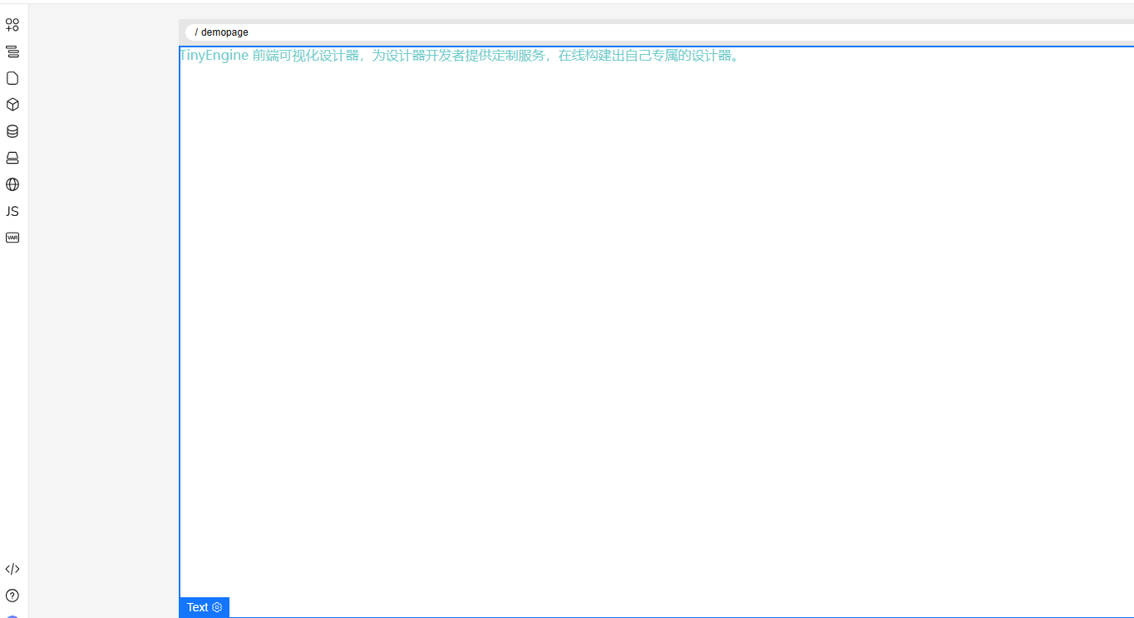Viewport: 1134px width, 618px height.
Task: Open the schema code view icon
Action: 12,569
